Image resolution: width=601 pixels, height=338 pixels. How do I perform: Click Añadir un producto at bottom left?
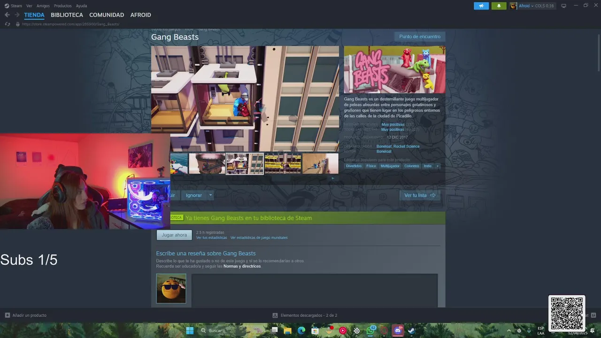tap(26, 315)
